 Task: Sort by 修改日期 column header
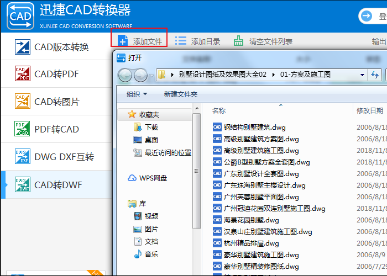point(370,110)
